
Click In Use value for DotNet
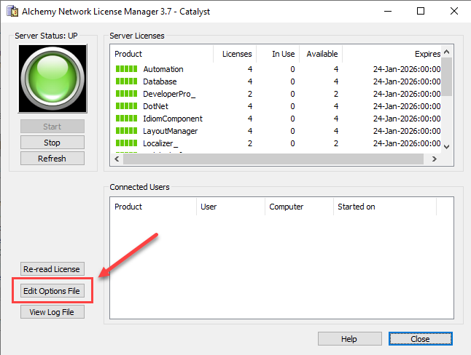[292, 106]
